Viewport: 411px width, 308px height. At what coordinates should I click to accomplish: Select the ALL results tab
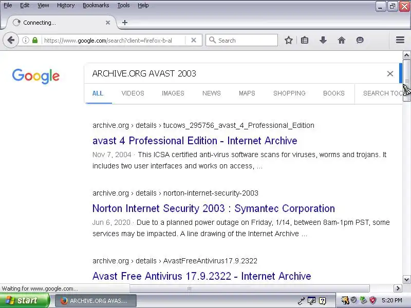point(98,93)
